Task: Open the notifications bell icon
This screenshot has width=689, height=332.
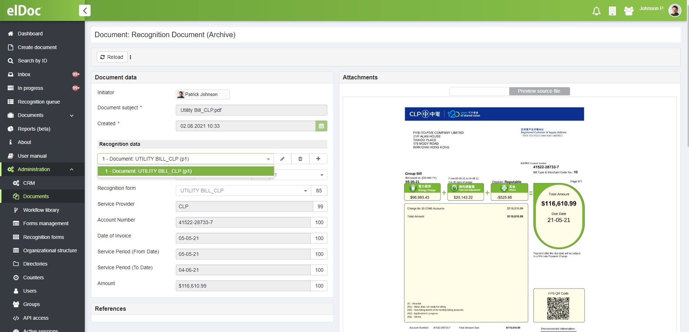Action: point(596,11)
